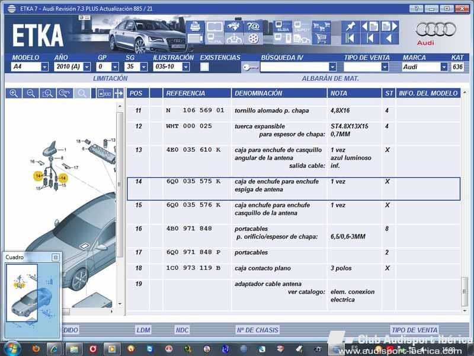Open the Windows Start menu
Viewport: 474px width, 356px height.
(x=12, y=349)
